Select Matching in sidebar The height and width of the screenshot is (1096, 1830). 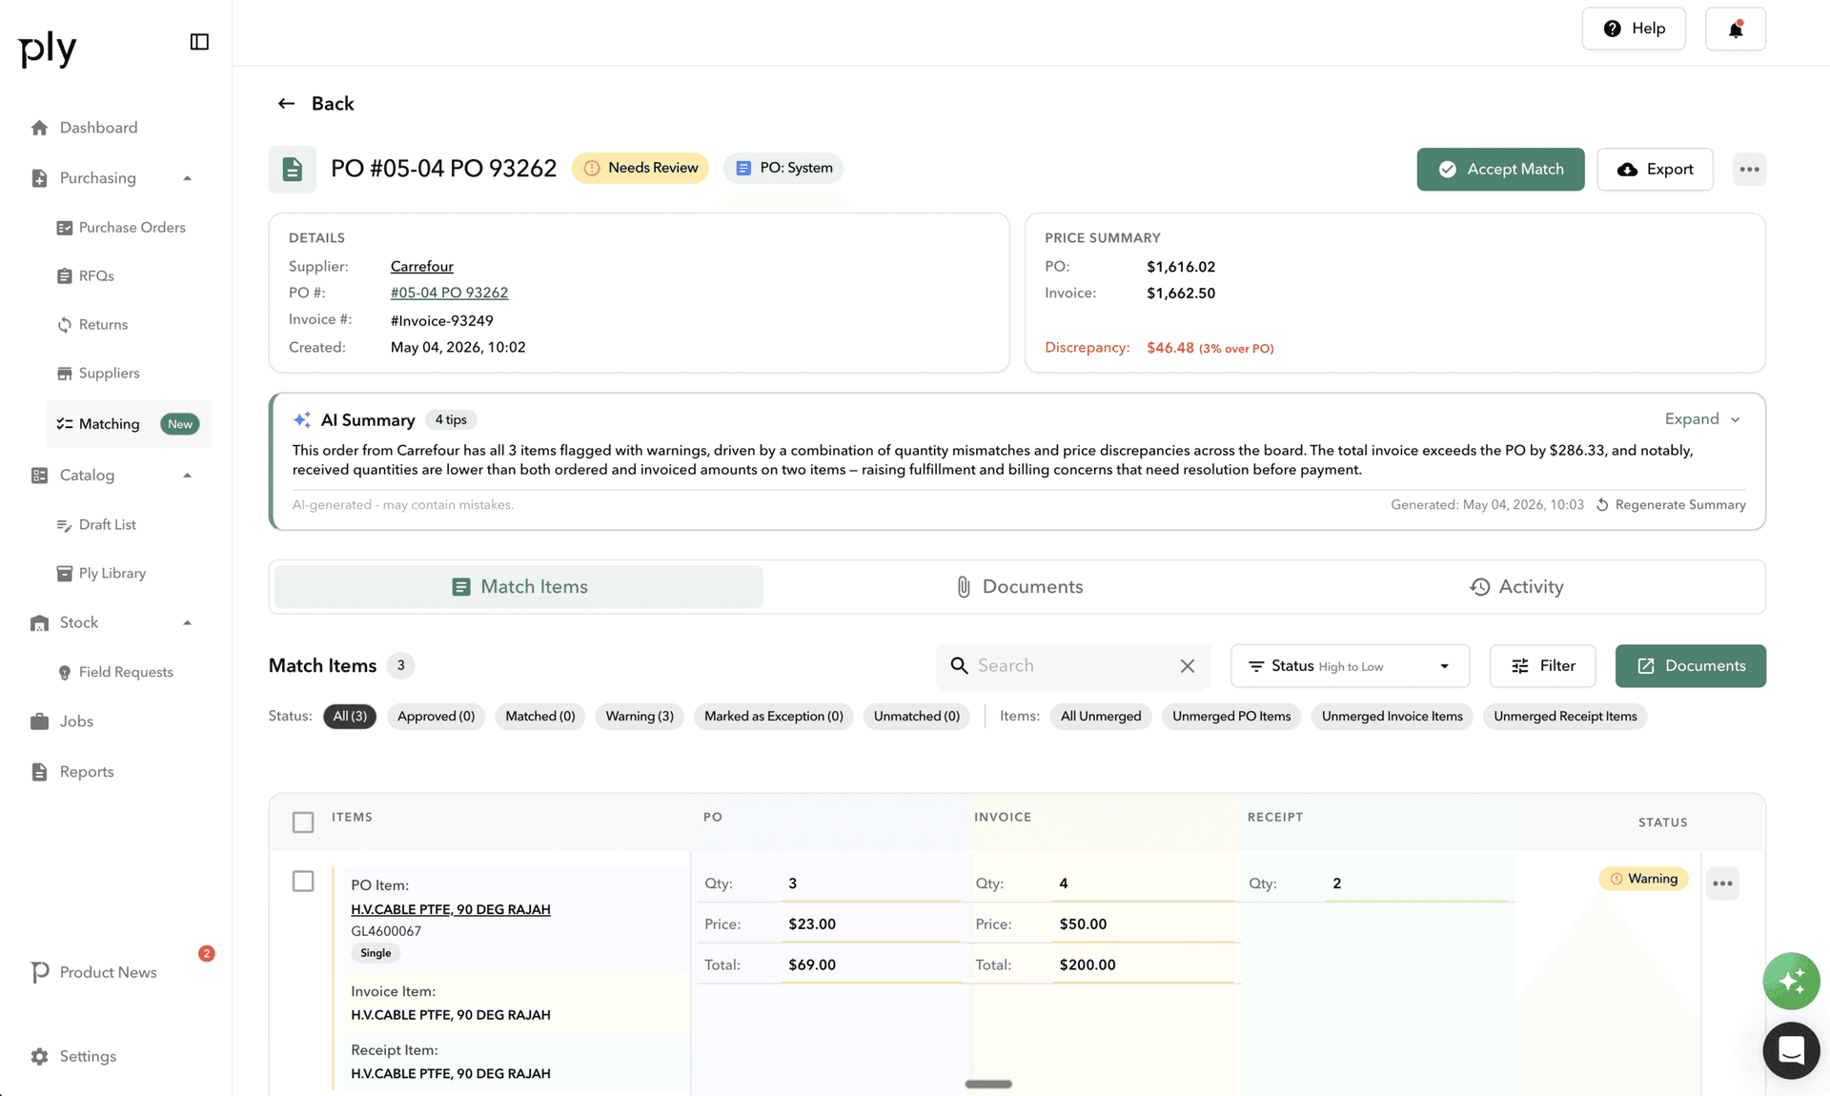tap(129, 424)
